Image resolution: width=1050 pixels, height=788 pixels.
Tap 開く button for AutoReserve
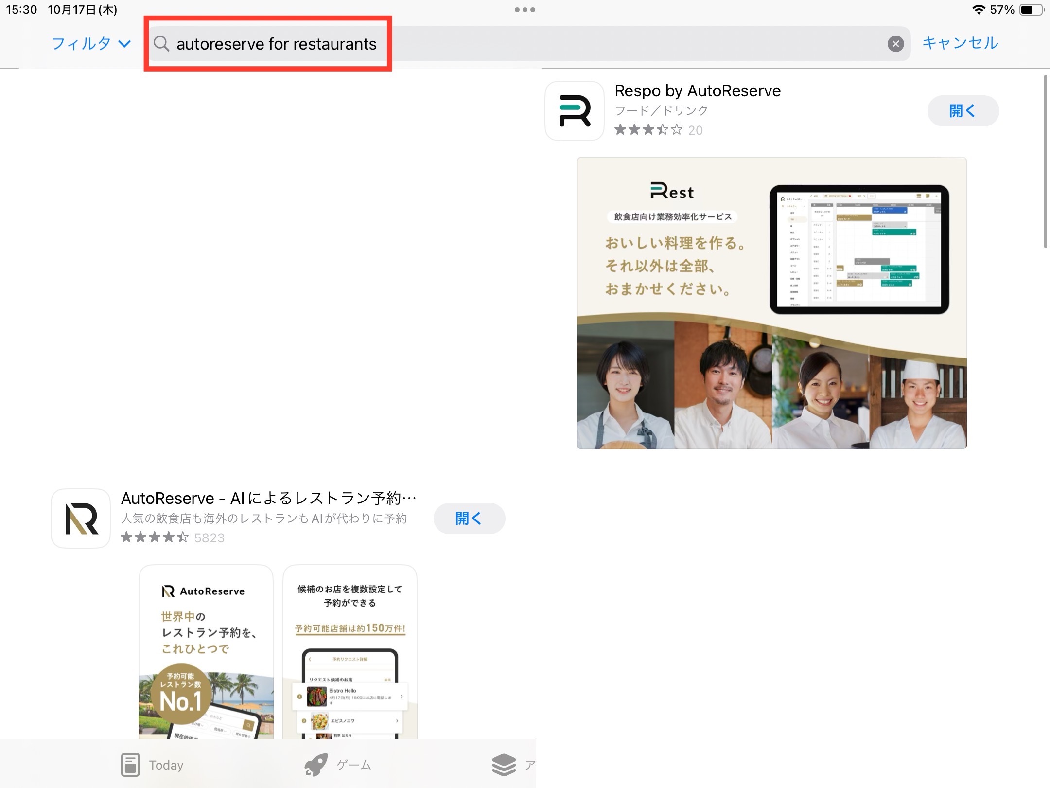(x=469, y=519)
